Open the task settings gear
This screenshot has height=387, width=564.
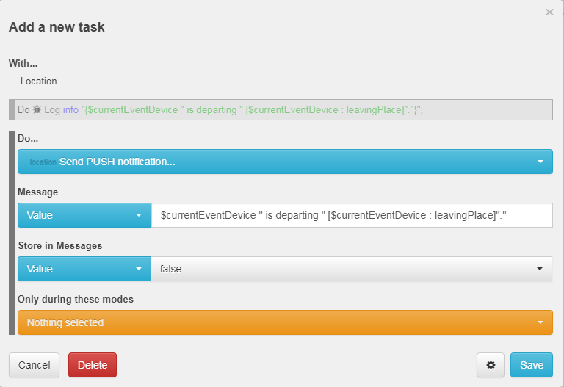coord(491,365)
